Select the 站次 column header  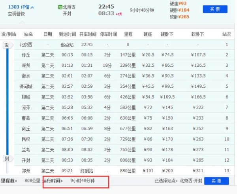226,34
